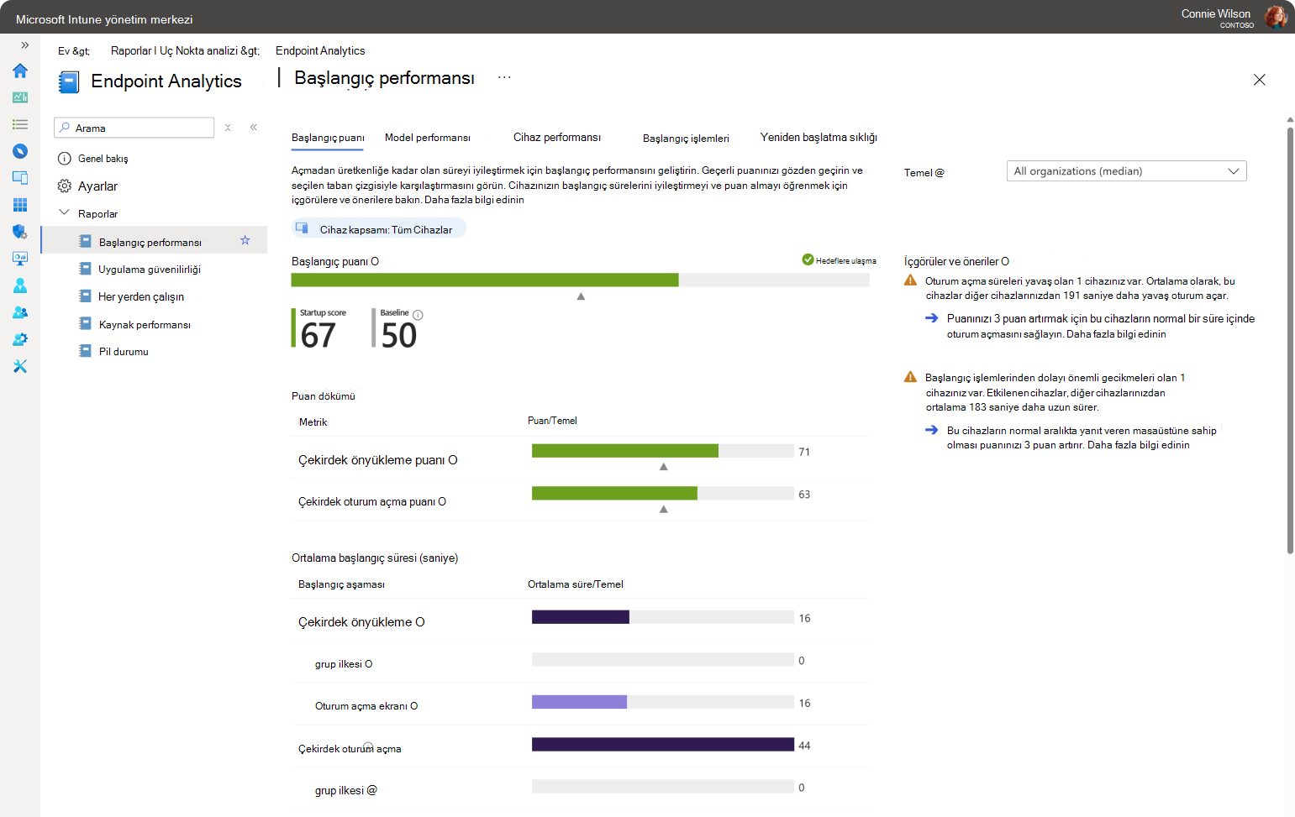Image resolution: width=1295 pixels, height=817 pixels.
Task: Open the Reports monitor icon in the rail
Action: coord(20,259)
